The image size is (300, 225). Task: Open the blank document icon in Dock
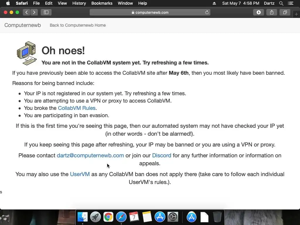pos(204,217)
